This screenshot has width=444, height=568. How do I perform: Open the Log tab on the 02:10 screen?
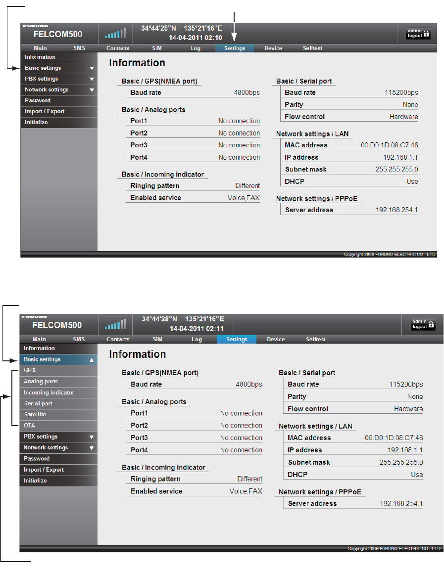pyautogui.click(x=195, y=48)
